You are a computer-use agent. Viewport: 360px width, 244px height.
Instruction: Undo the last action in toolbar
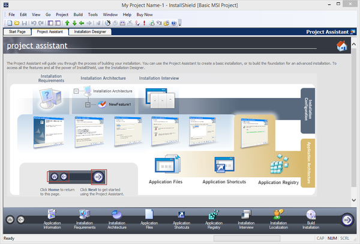click(x=34, y=23)
